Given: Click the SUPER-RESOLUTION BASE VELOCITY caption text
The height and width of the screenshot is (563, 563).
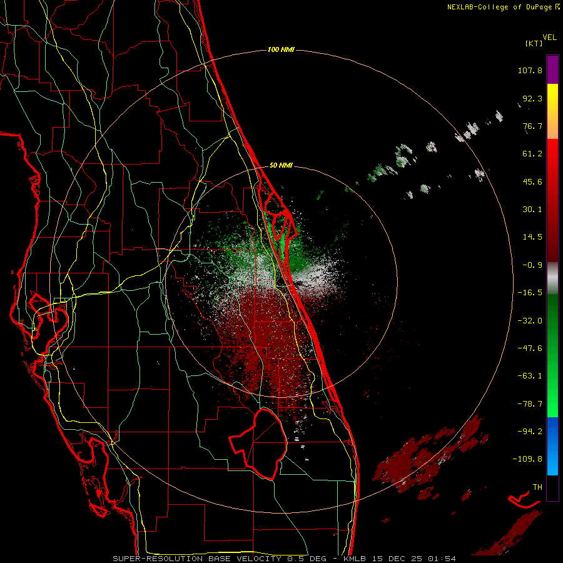Looking at the screenshot, I should (198, 559).
